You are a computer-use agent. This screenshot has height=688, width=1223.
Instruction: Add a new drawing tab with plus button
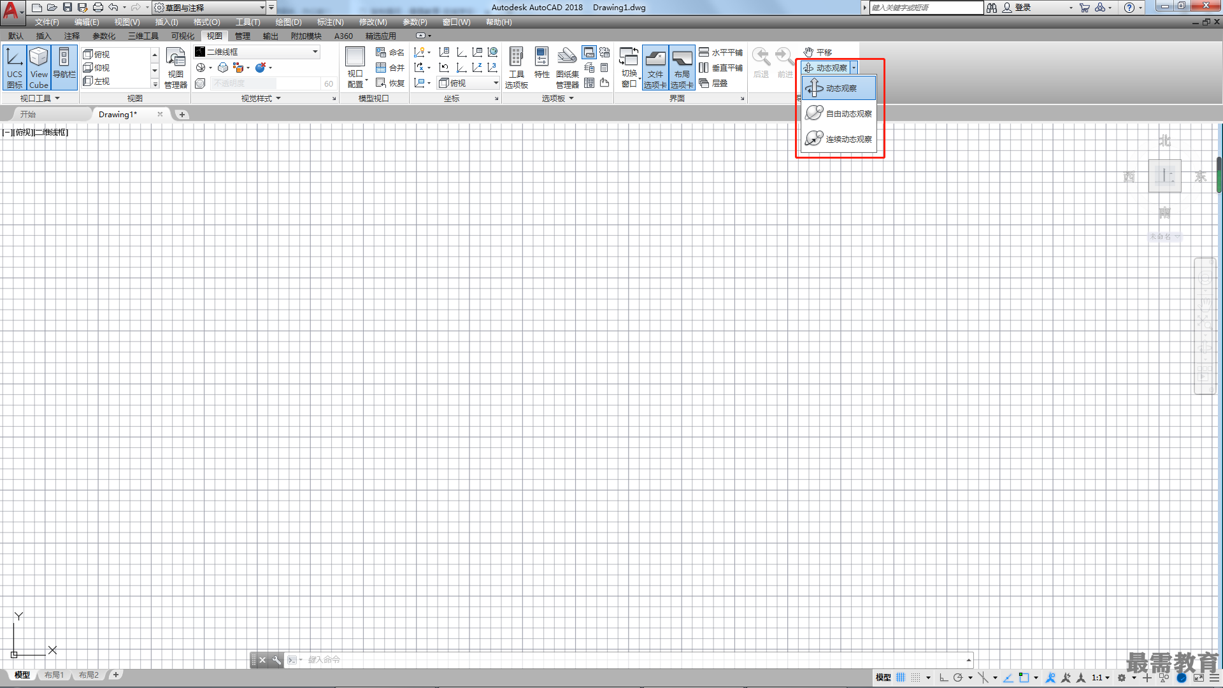point(182,115)
